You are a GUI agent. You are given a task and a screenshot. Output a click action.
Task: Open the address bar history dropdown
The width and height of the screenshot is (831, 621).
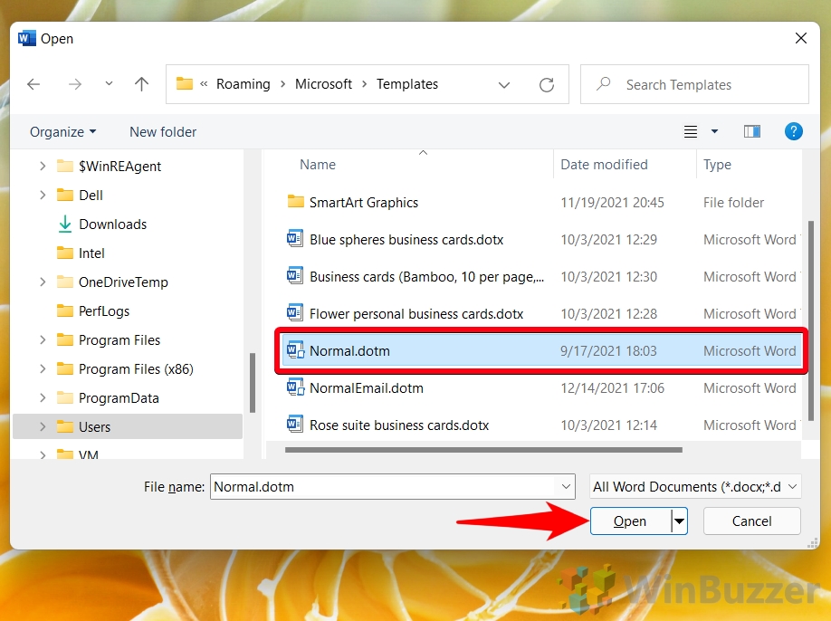[x=504, y=85]
